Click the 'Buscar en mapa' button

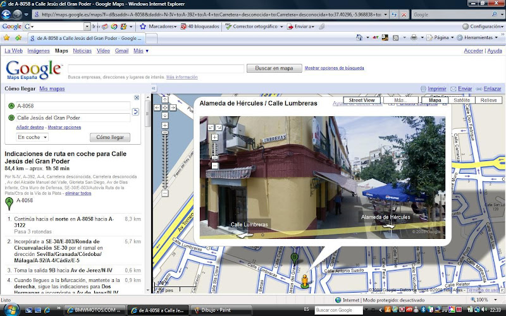coord(274,68)
